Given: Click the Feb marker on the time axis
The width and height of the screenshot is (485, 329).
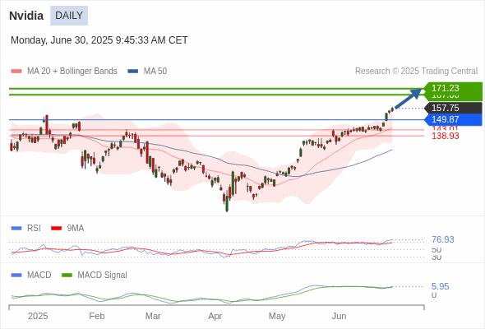Looking at the screenshot, I should pyautogui.click(x=97, y=316).
